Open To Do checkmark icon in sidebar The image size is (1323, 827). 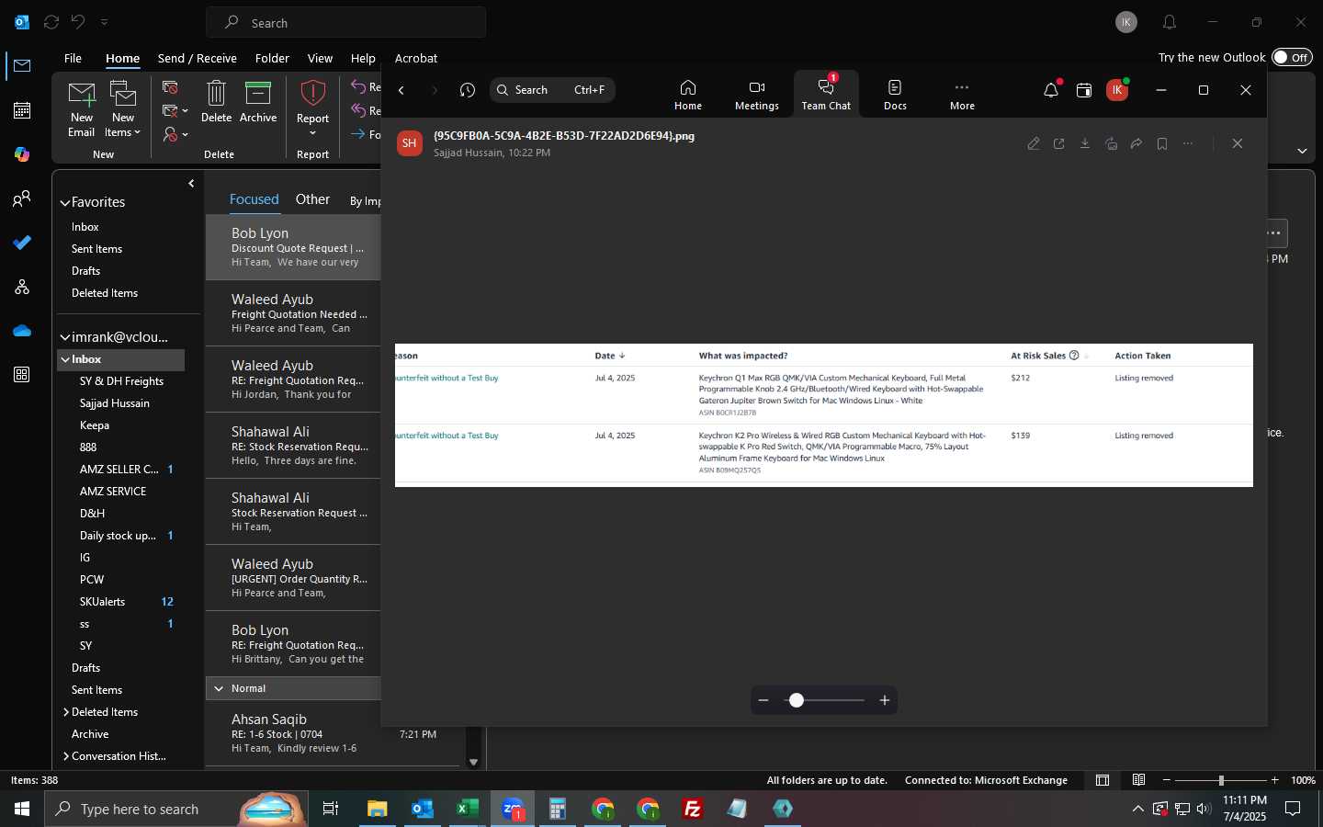point(22,243)
